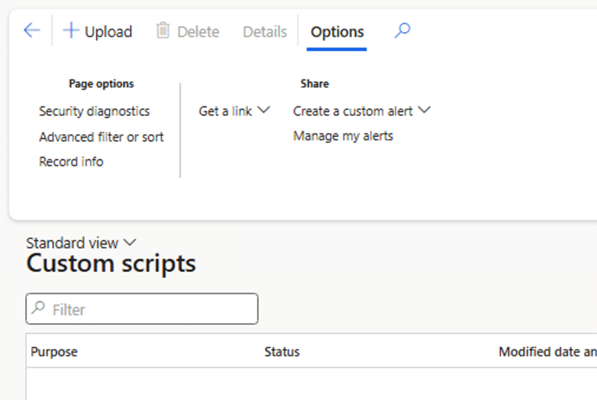Image resolution: width=597 pixels, height=400 pixels.
Task: Open search with the magnifier icon in the toolbar
Action: pos(402,30)
